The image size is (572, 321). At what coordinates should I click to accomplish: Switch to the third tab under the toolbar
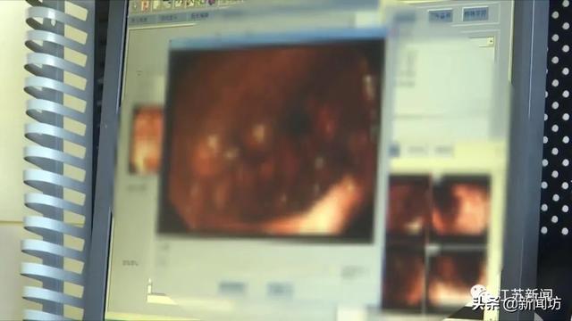200,16
